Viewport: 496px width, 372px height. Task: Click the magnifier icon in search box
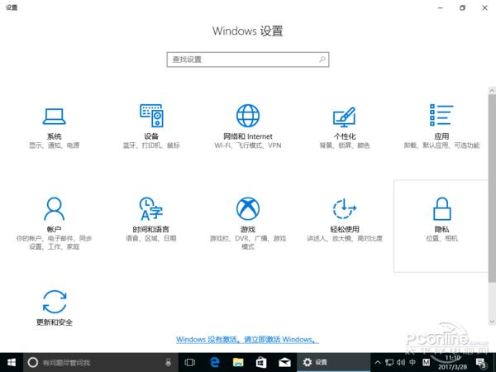pos(322,60)
